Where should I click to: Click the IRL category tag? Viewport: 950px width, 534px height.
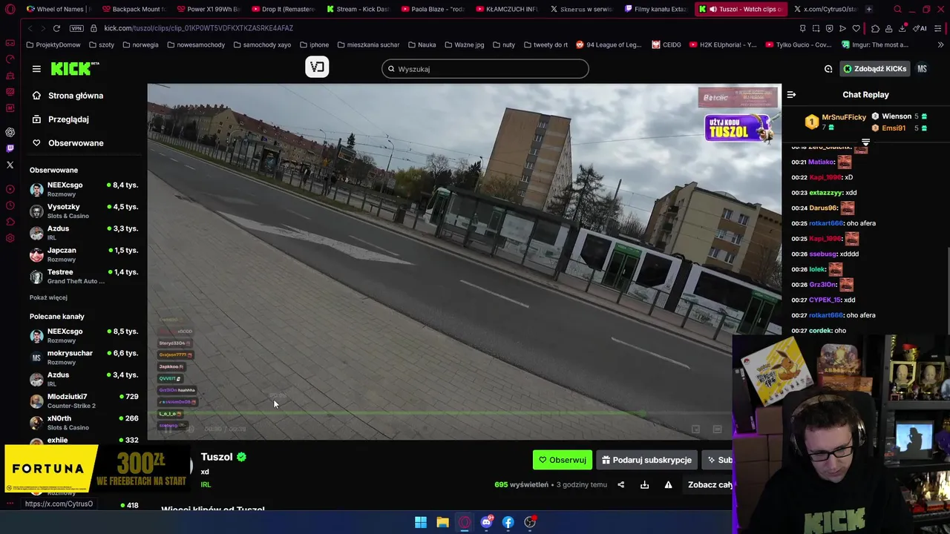206,485
